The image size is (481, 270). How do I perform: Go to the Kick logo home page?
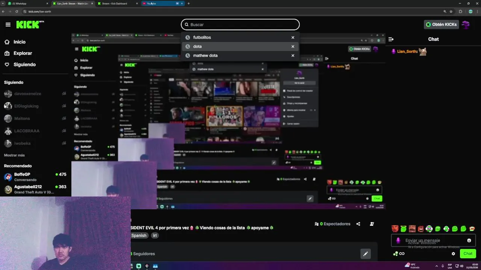coord(30,25)
